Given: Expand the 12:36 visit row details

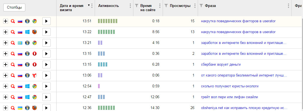Looking at the screenshot, I should (6, 108).
